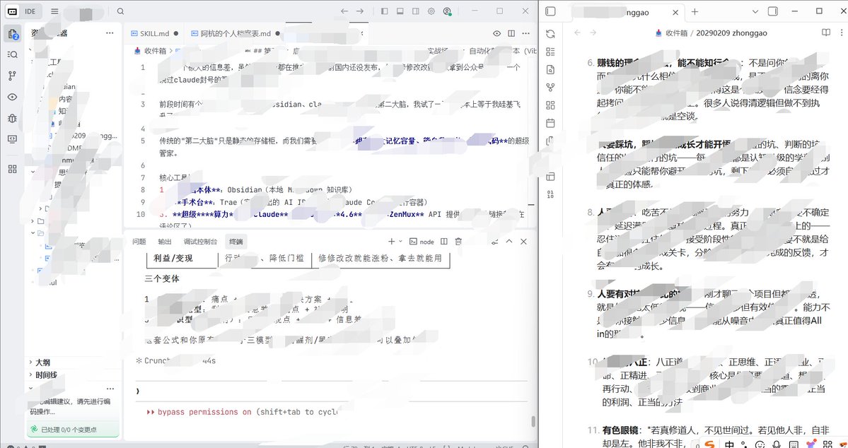Open the new terminal profile dropdown arrow
Viewport: 848px width, 448px height.
tap(401, 242)
